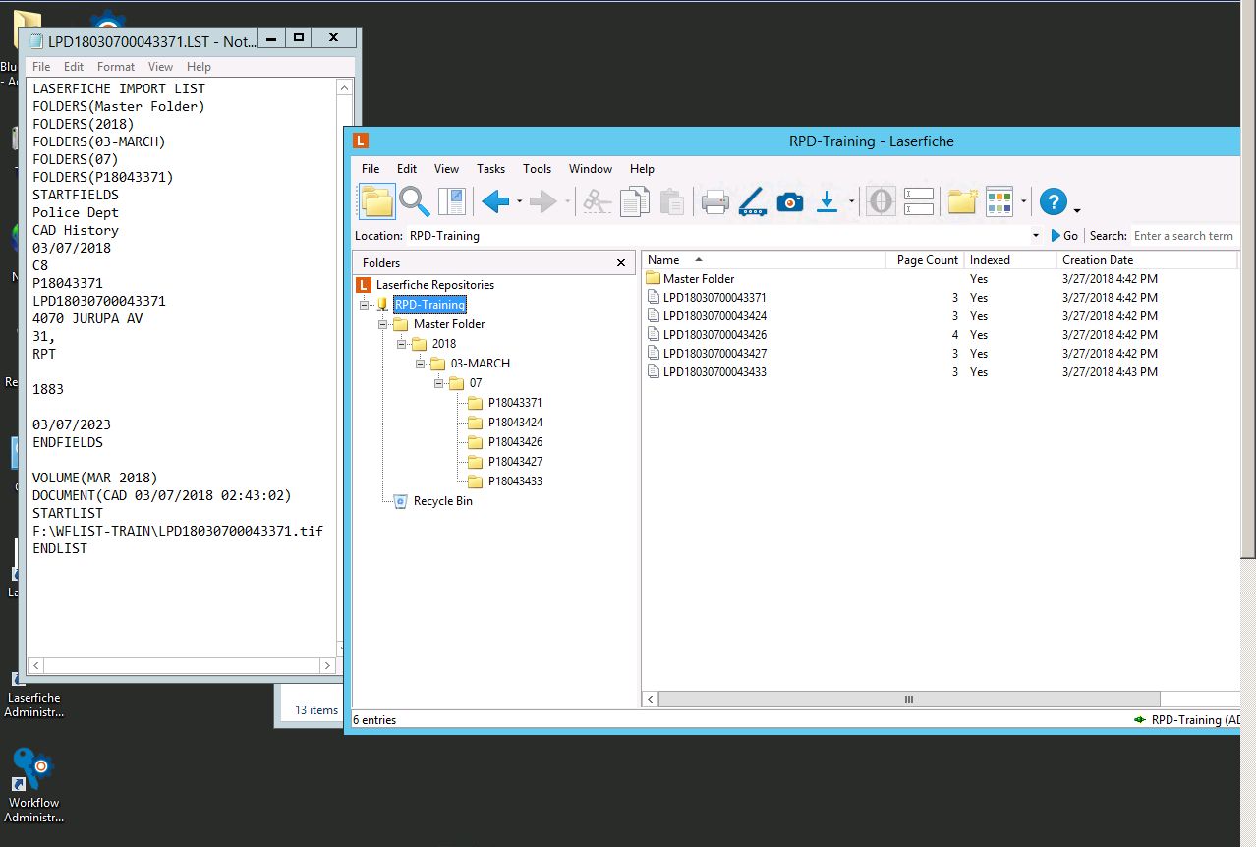Click the search term input field
Viewport: 1256px width, 847px height.
click(1184, 236)
